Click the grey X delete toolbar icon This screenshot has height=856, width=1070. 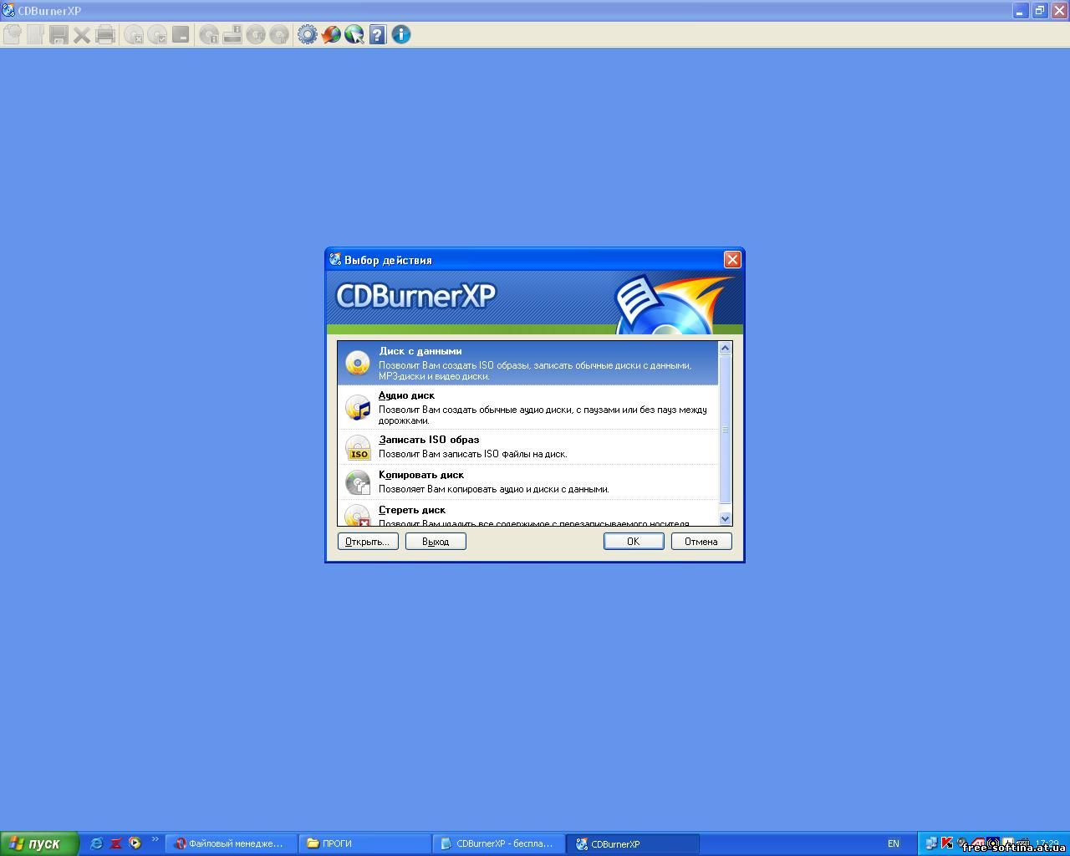point(82,34)
